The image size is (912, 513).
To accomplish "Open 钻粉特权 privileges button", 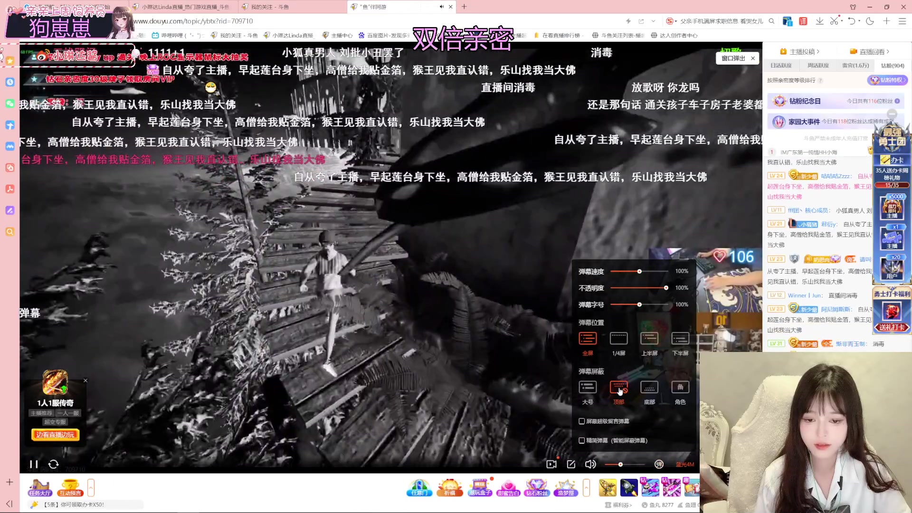I will click(x=887, y=80).
